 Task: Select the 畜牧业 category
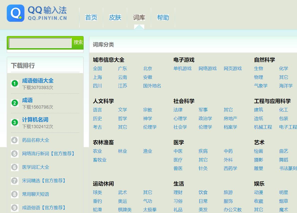(100, 160)
